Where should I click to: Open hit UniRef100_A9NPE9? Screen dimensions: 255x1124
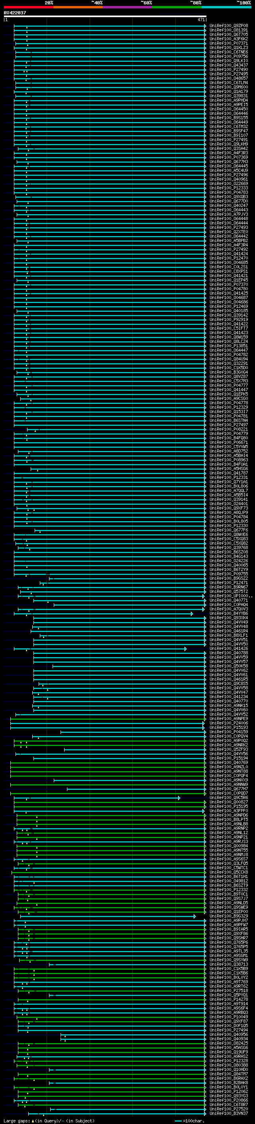229,718
